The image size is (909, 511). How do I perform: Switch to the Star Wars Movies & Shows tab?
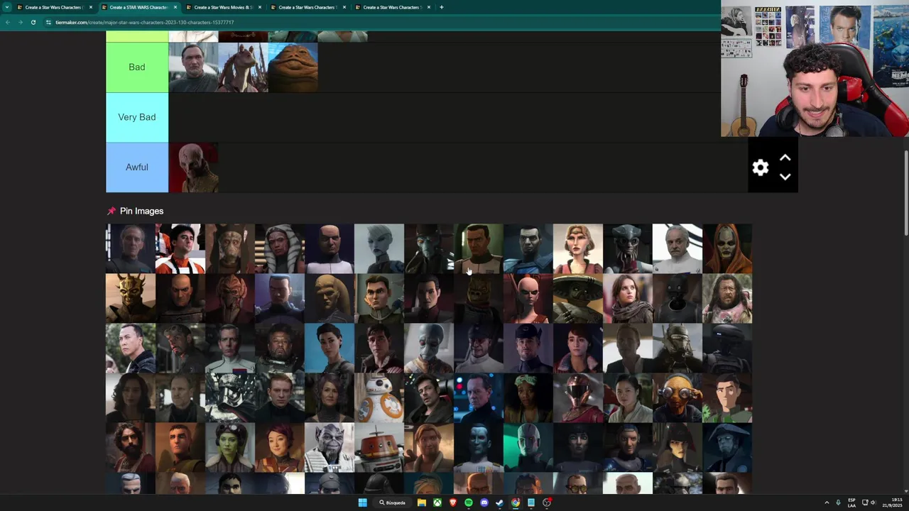tap(224, 7)
